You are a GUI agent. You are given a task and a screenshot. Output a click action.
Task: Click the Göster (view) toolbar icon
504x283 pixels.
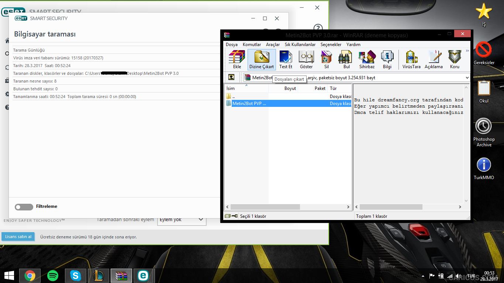click(306, 59)
